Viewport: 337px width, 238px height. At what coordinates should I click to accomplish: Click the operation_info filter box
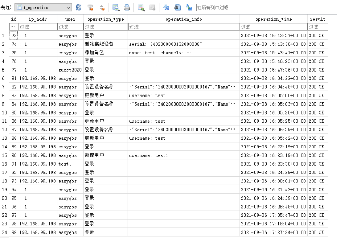pyautogui.click(x=184, y=27)
